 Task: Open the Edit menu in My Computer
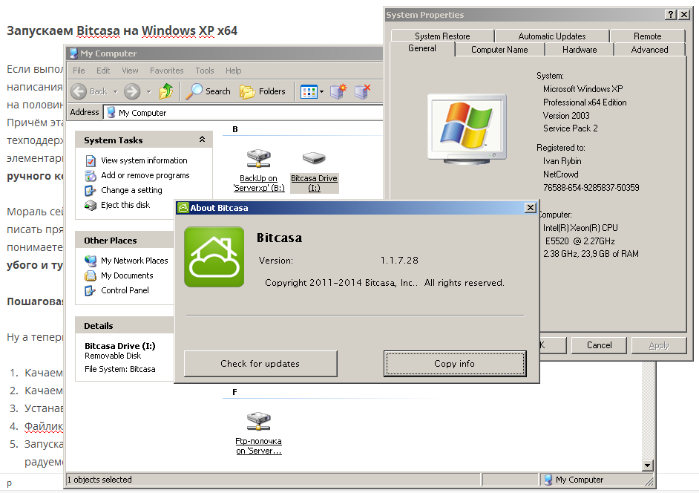[x=103, y=71]
